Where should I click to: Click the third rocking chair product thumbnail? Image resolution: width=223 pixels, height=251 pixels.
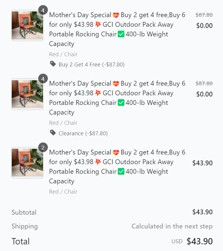tap(27, 163)
